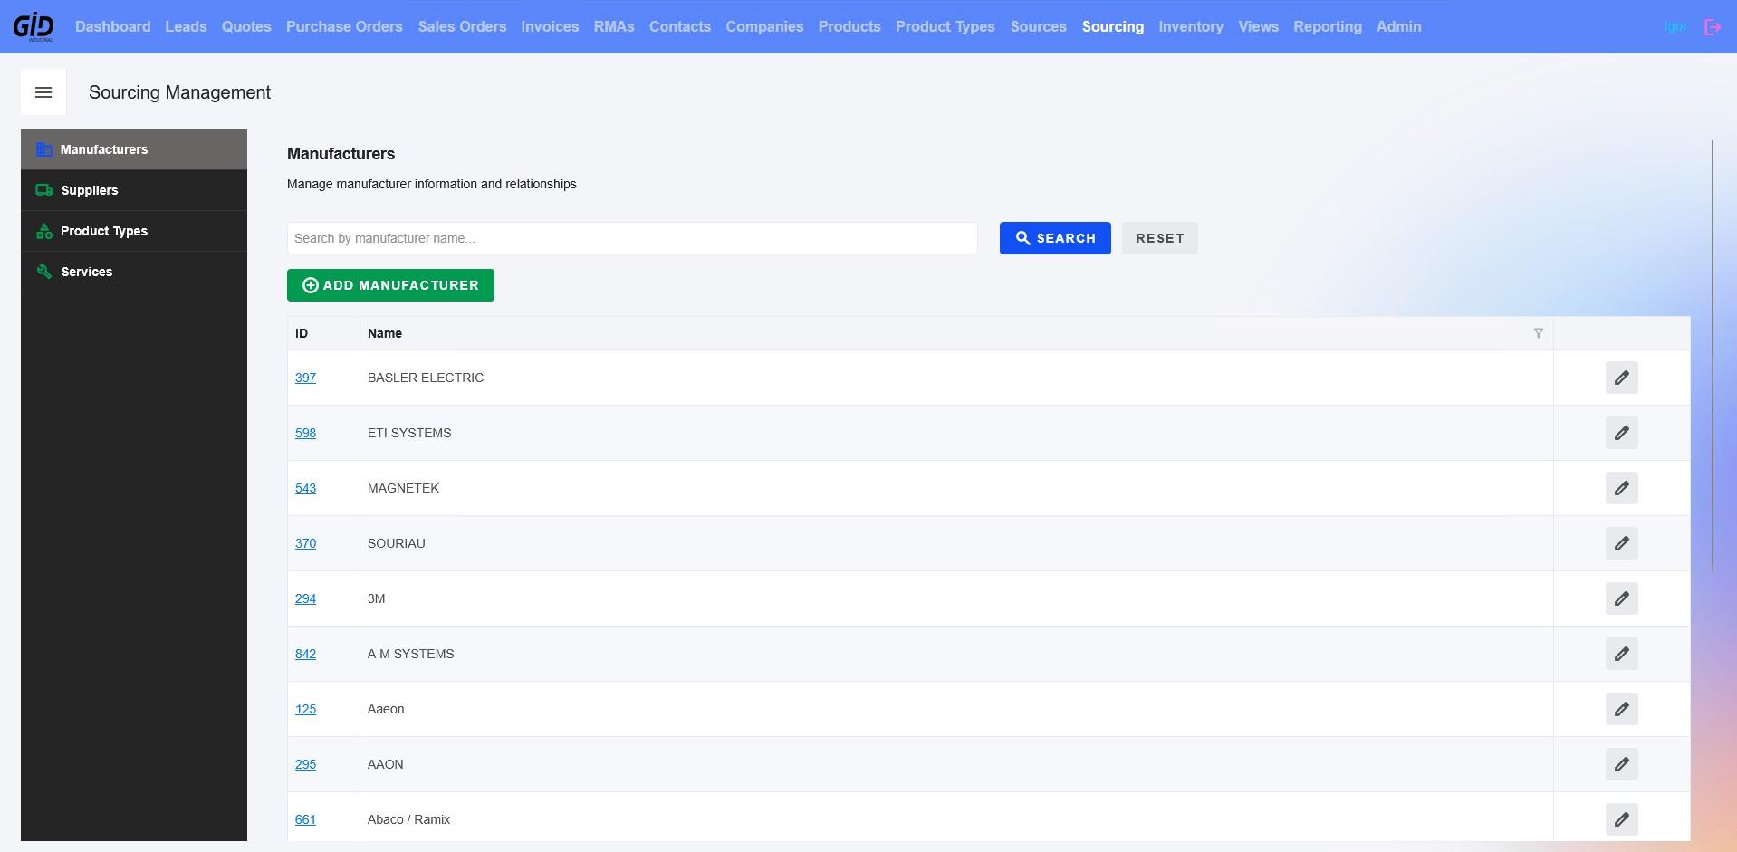Viewport: 1737px width, 852px height.
Task: Edit the Aaeon manufacturer entry
Action: pyautogui.click(x=1621, y=709)
